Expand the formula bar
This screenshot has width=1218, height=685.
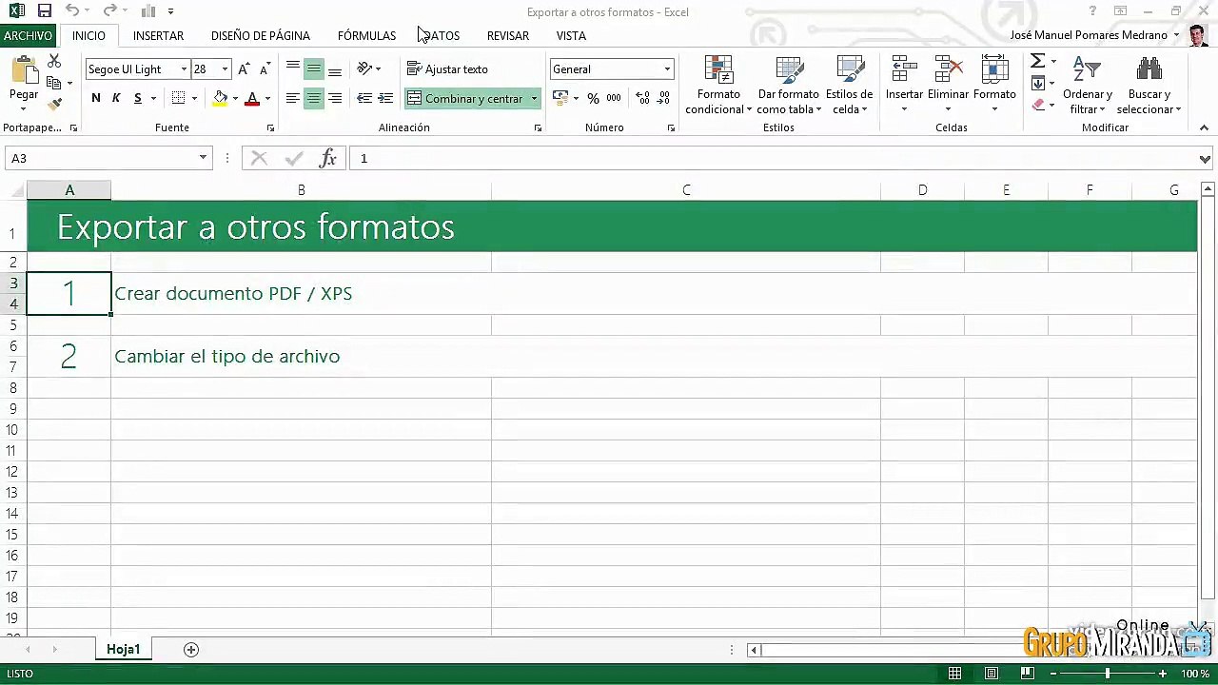coord(1205,159)
